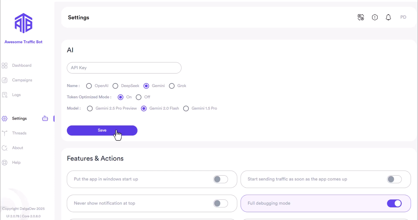
Task: Save the AI settings
Action: (x=102, y=130)
